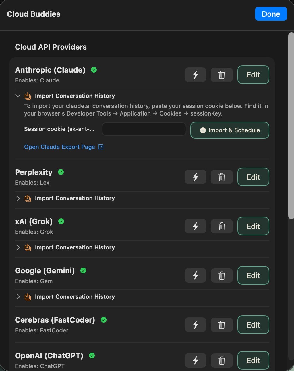Click the green status badge for Cerebras (FastCoder)

tap(104, 320)
